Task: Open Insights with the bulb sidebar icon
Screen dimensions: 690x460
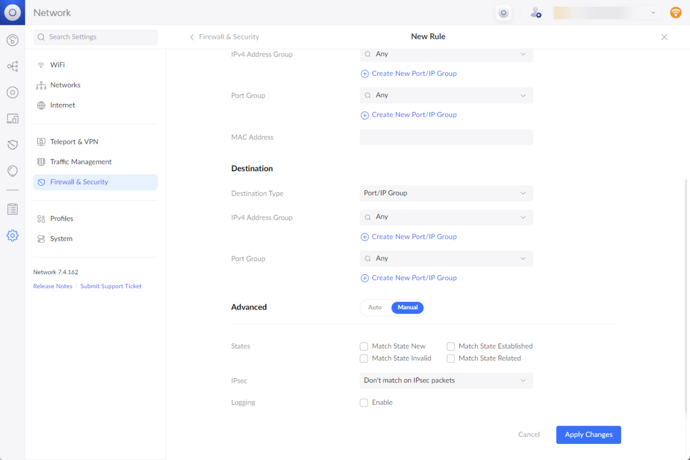Action: (x=12, y=171)
